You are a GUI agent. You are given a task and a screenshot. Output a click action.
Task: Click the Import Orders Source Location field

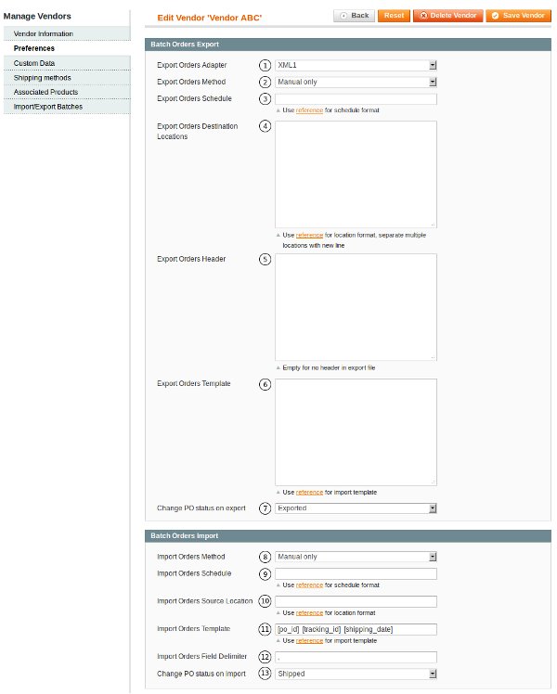(356, 601)
